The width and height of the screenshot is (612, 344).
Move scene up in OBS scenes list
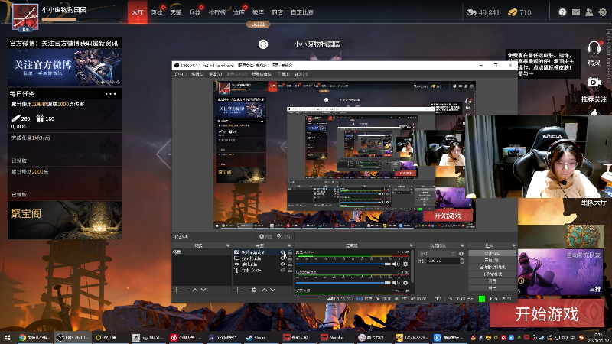coord(195,290)
